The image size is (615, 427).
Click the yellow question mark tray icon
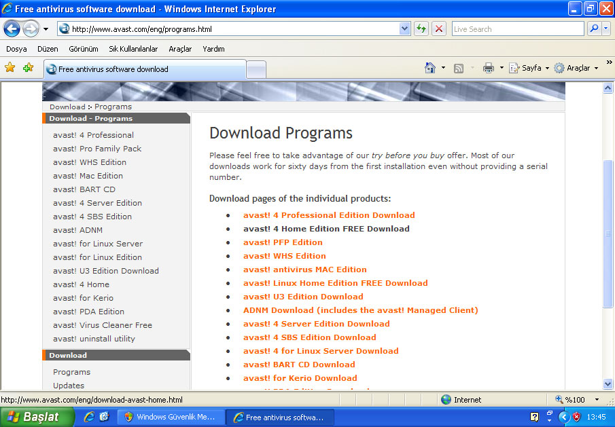click(x=534, y=417)
